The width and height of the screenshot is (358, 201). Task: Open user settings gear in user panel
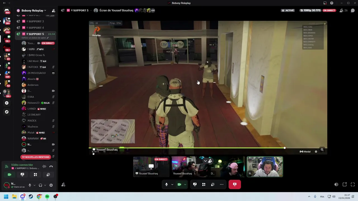[x=51, y=185]
